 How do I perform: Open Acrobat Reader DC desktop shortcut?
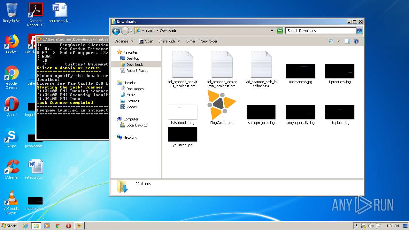click(35, 14)
